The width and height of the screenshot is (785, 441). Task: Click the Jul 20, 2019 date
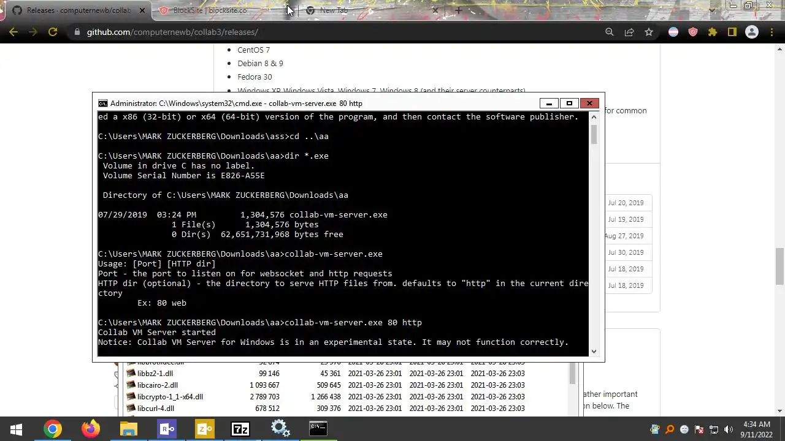coord(626,203)
